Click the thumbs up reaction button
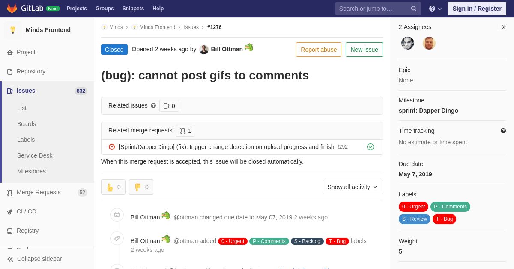Viewport: 514px width, 269px height. pyautogui.click(x=114, y=187)
